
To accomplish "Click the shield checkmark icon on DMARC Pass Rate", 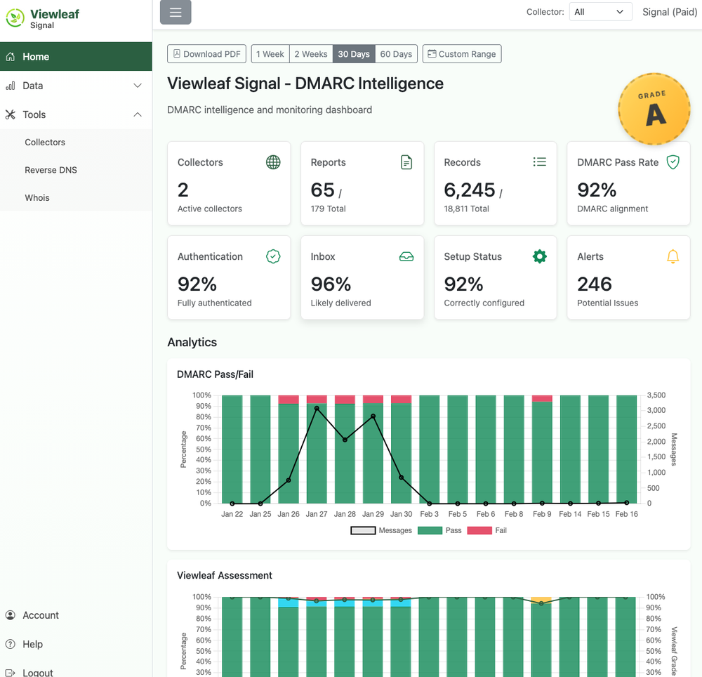I will coord(673,162).
